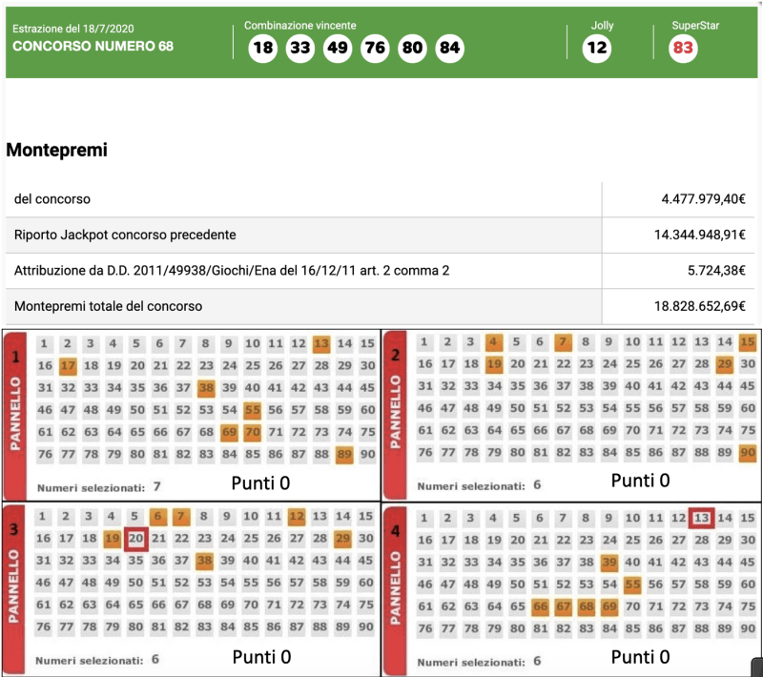Deselect number 17 in Pannello 1

(67, 365)
